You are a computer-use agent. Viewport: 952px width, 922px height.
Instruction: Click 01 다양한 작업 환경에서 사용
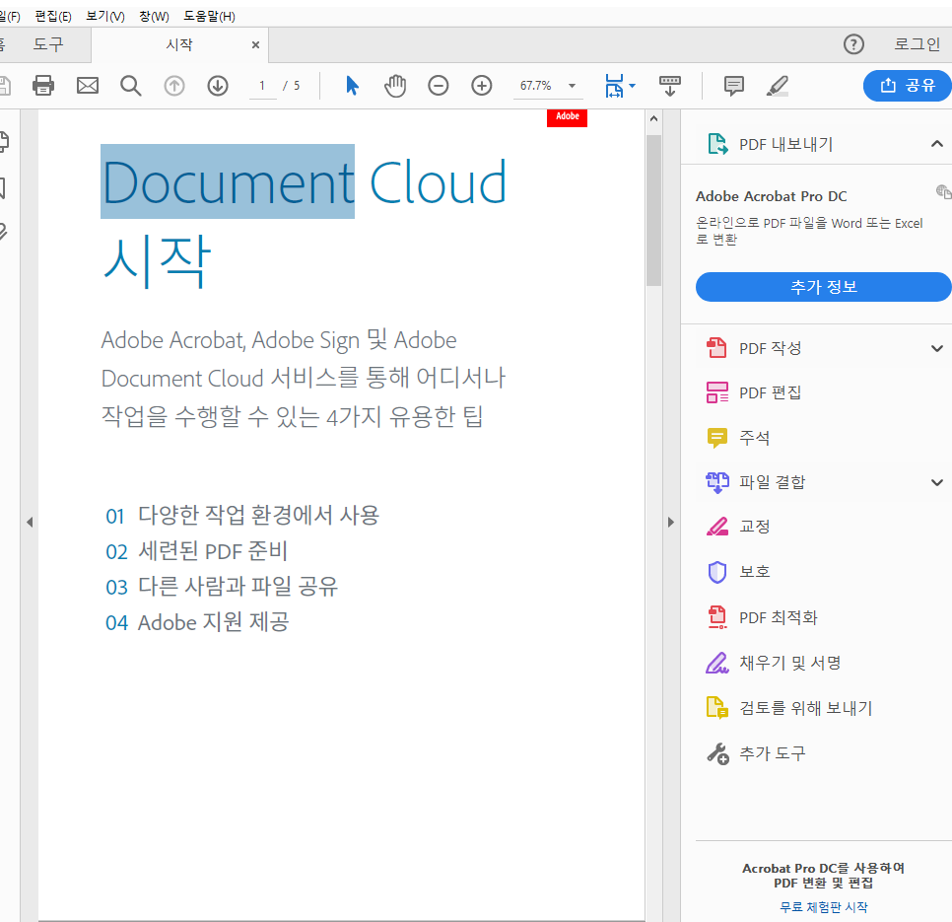(x=242, y=515)
